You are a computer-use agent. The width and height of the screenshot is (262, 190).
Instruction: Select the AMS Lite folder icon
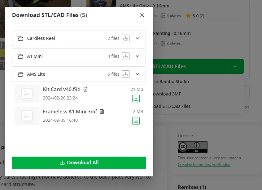click(20, 74)
